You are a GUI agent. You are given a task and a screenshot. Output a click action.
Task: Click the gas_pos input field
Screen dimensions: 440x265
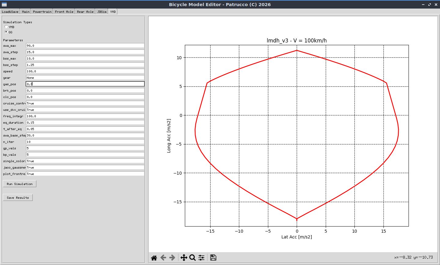(85, 84)
